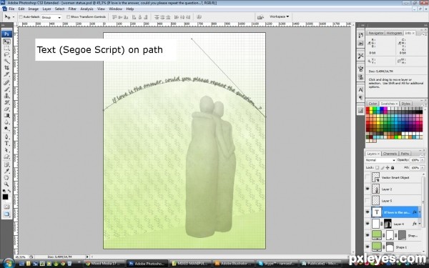
Task: Open the Workspace dropdown menu
Action: click(279, 16)
